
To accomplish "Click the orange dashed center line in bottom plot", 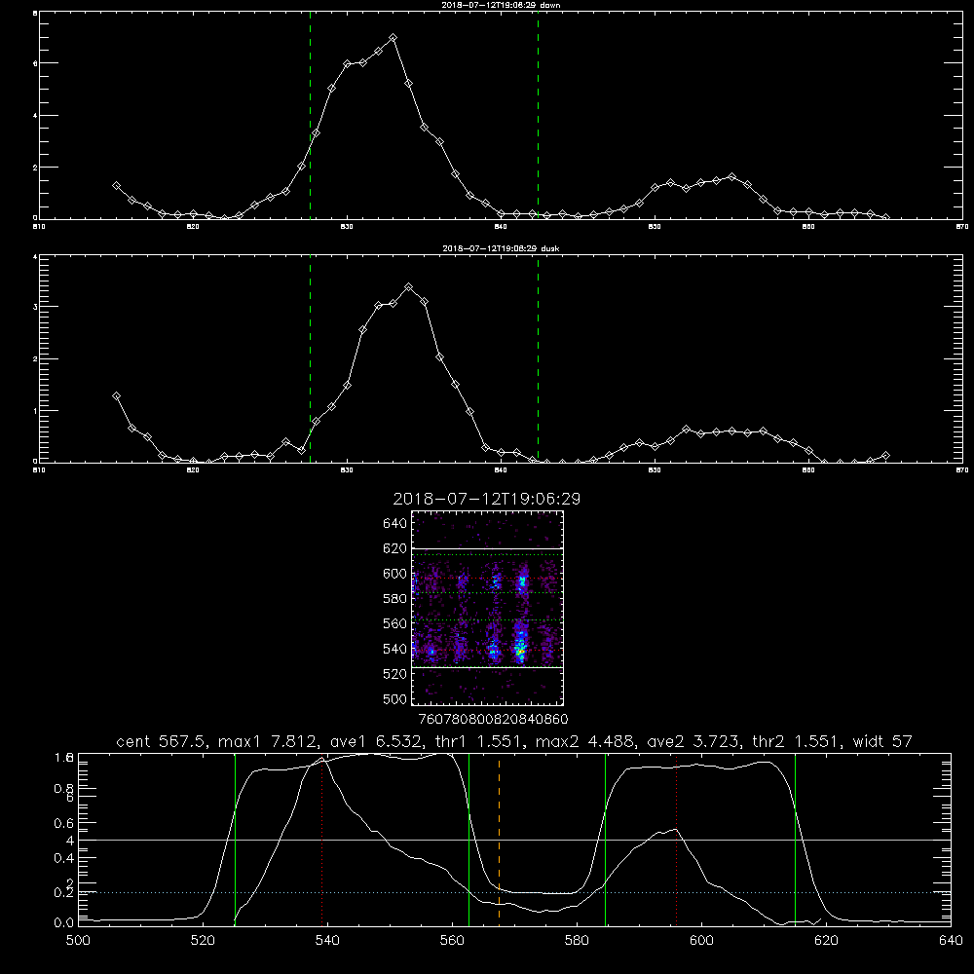I will coord(499,840).
